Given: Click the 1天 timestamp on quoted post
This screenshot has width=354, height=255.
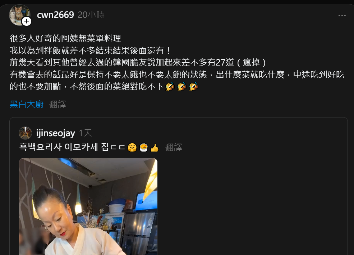Looking at the screenshot, I should click(x=85, y=133).
